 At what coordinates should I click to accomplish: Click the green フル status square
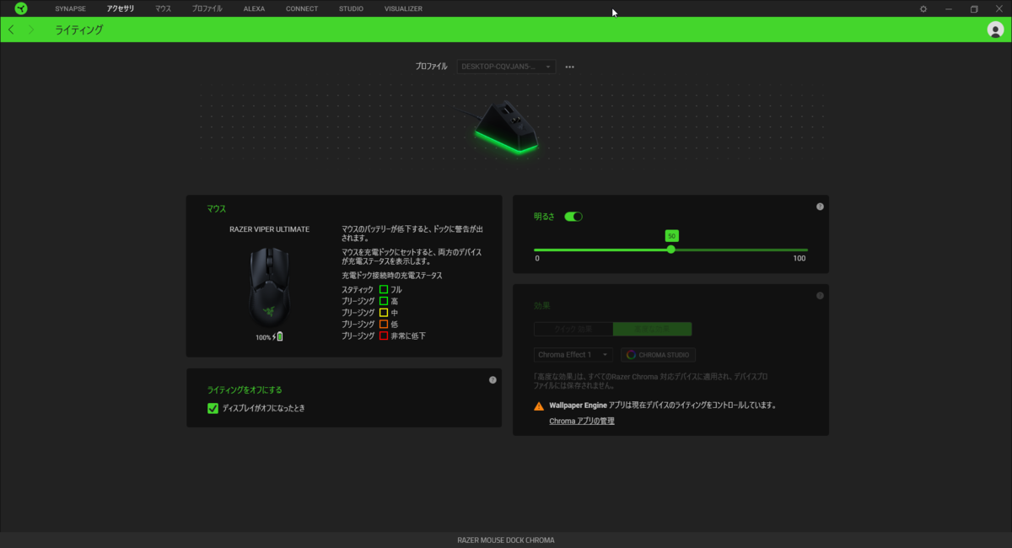[x=383, y=289]
